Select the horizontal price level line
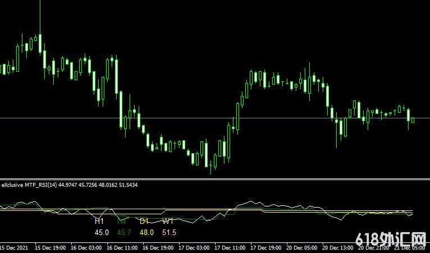 (215, 118)
